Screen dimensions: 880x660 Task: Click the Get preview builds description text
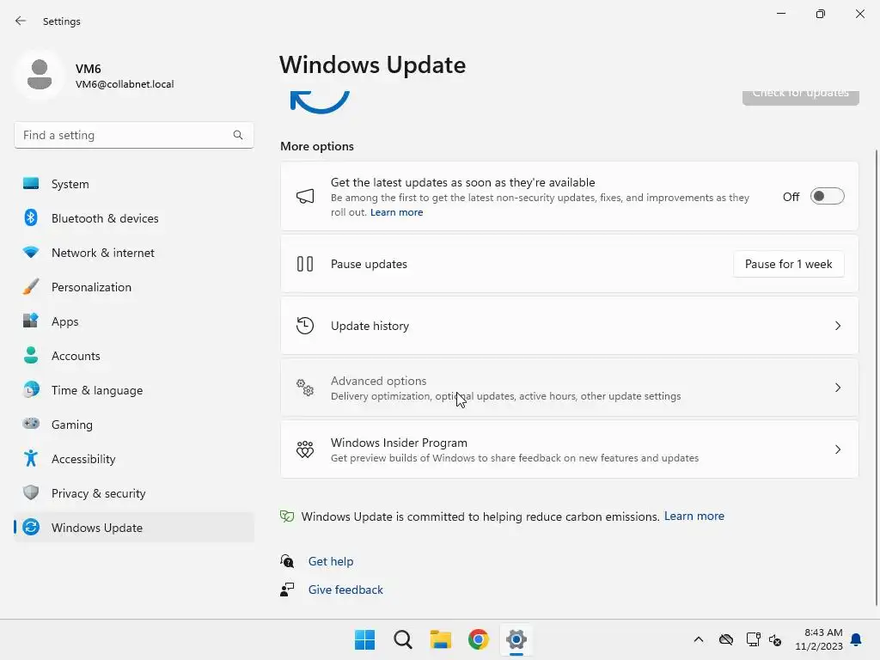(x=515, y=458)
